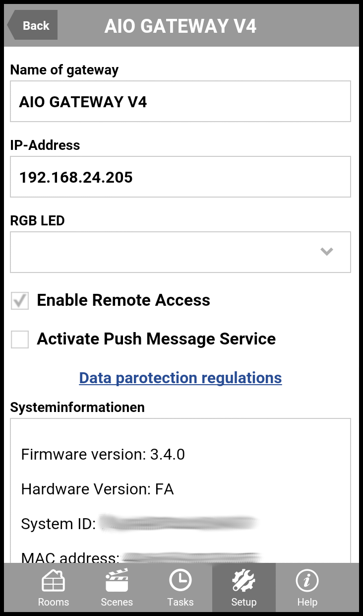Expand the RGB LED dropdown chevron
363x616 pixels.
[326, 252]
